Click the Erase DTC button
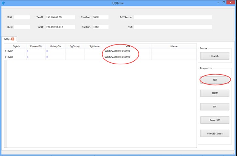This screenshot has width=237, height=156. (x=215, y=120)
